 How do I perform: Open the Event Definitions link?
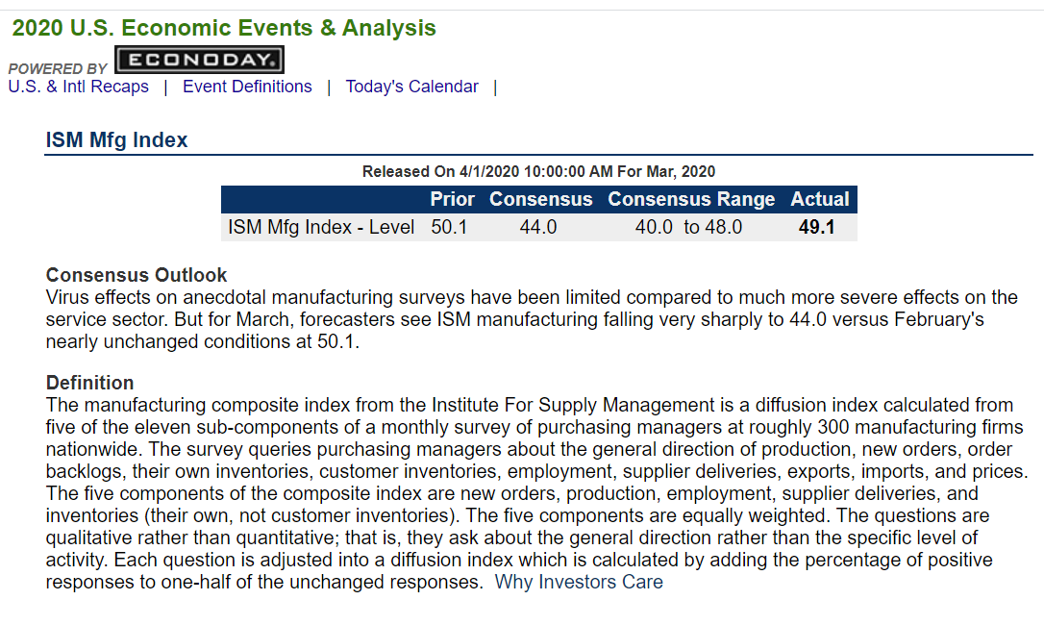pyautogui.click(x=247, y=87)
